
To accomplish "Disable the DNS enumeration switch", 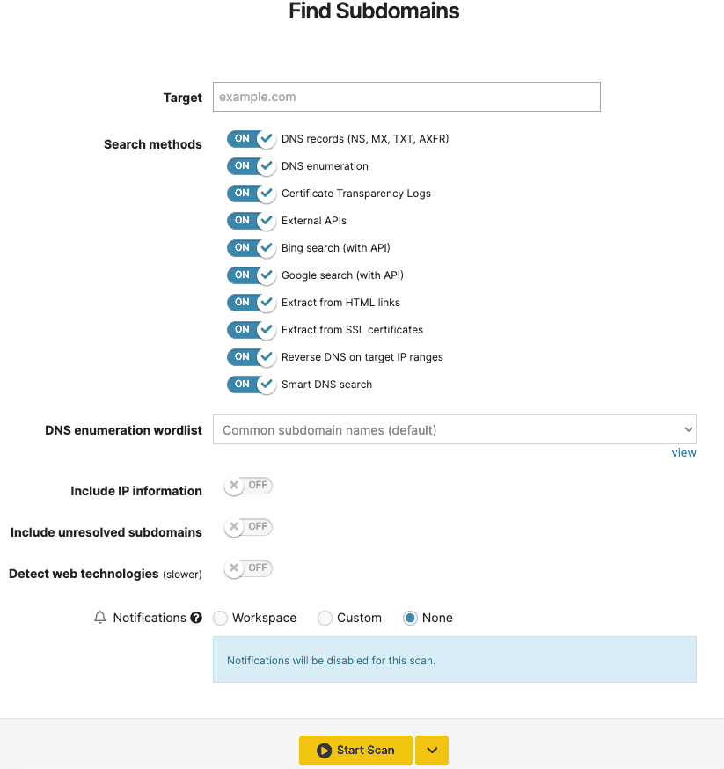I will point(252,166).
